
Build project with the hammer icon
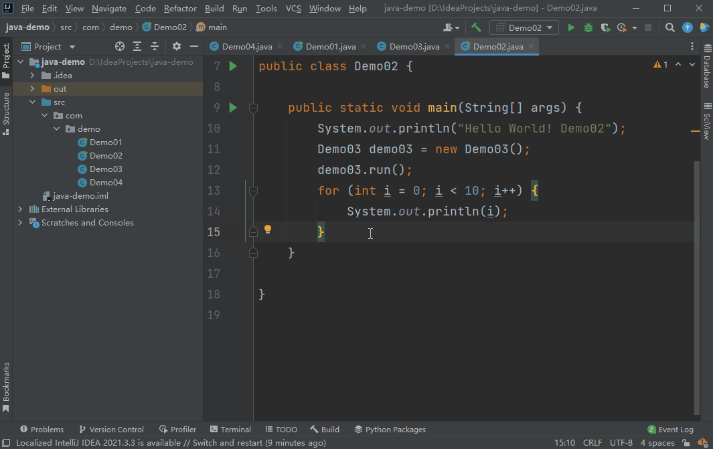tap(476, 27)
